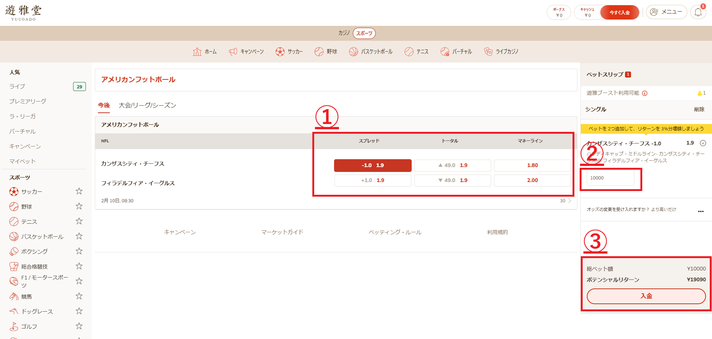Screen dimensions: 712x339
Task: Select the スポーツ tab
Action: coord(364,33)
